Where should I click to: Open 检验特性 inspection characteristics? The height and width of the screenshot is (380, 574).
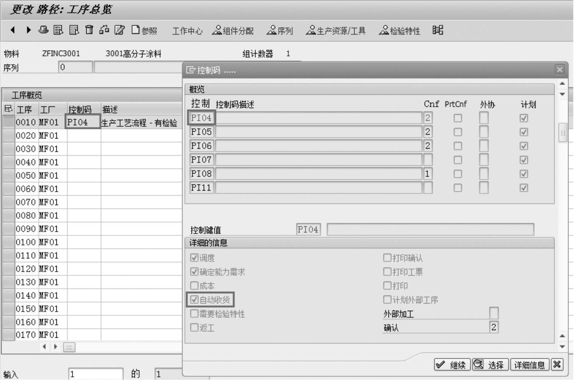400,30
